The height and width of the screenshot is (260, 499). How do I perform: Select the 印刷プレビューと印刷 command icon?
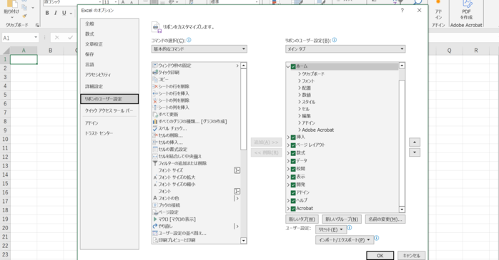point(155,240)
